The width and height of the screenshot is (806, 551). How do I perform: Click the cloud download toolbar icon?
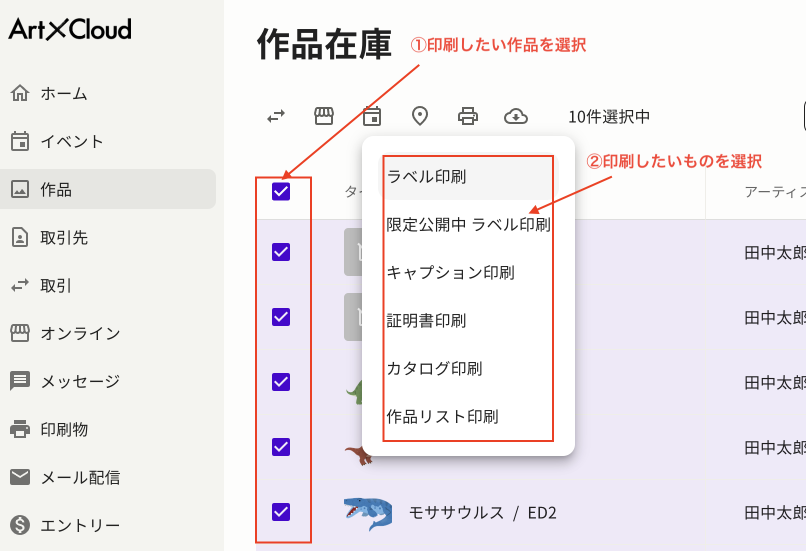(517, 116)
